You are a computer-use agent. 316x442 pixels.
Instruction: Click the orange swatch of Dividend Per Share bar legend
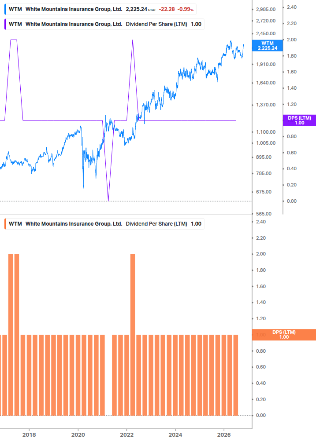pos(5,224)
